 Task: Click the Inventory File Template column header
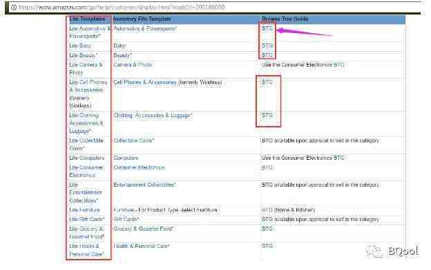tap(142, 19)
